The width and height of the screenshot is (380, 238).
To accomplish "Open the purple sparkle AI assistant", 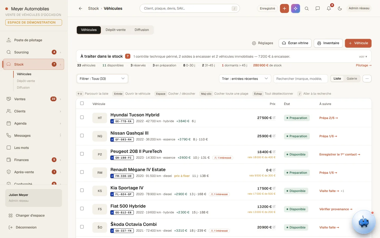I will [x=296, y=8].
